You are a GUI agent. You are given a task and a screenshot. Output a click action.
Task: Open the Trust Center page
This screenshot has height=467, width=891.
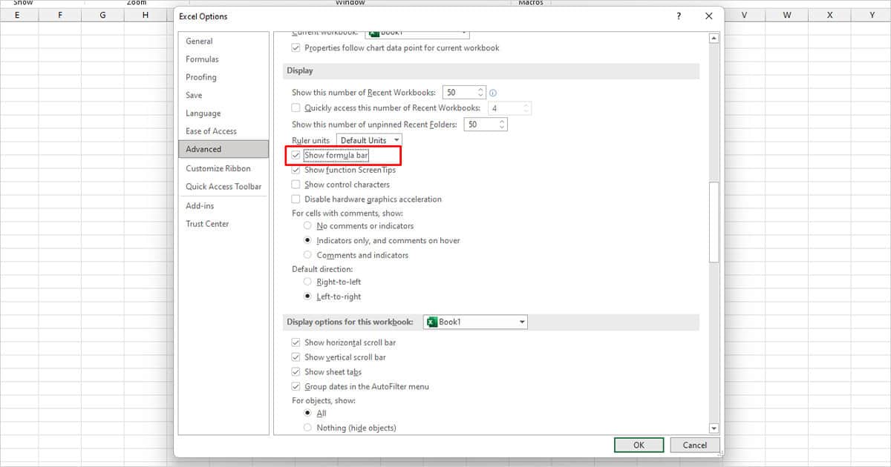click(207, 223)
